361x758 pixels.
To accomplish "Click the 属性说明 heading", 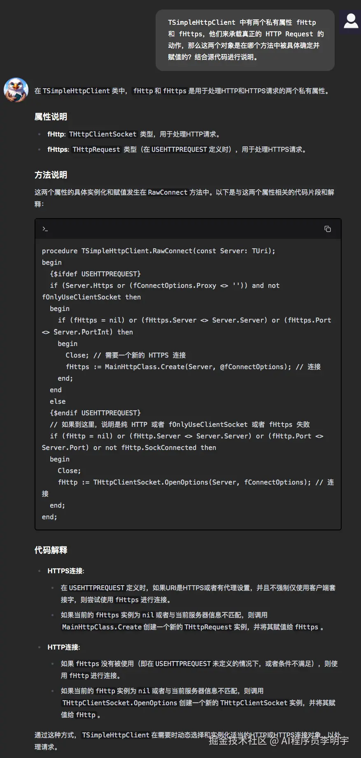I will point(51,117).
